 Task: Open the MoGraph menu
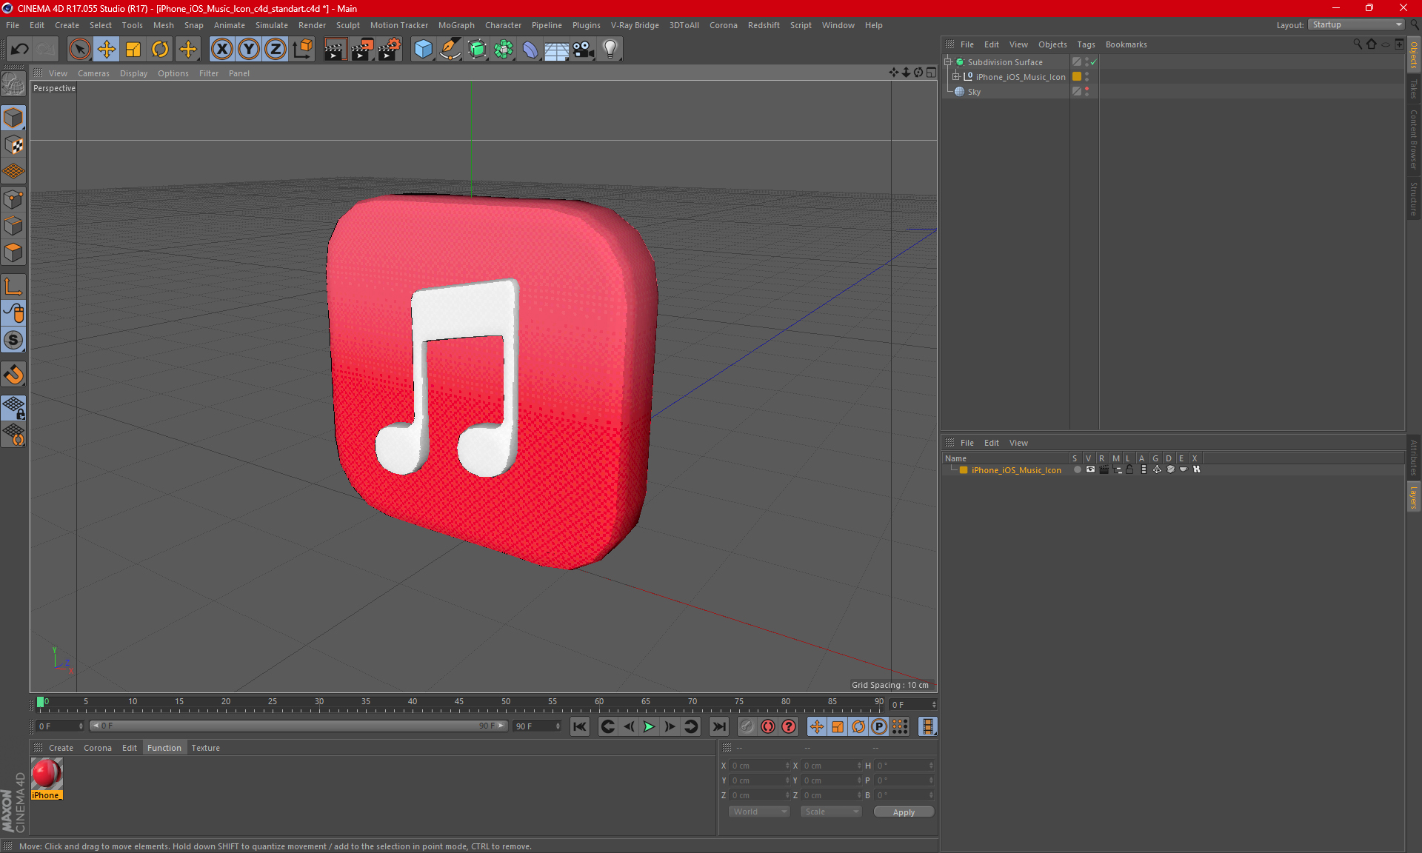[x=456, y=25]
